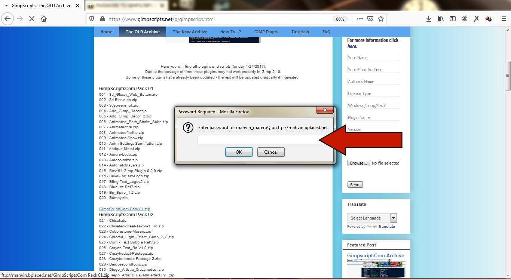Click '003 - 3dscreenshot.zip' text
Image resolution: width=511 pixels, height=279 pixels.
[x=119, y=105]
